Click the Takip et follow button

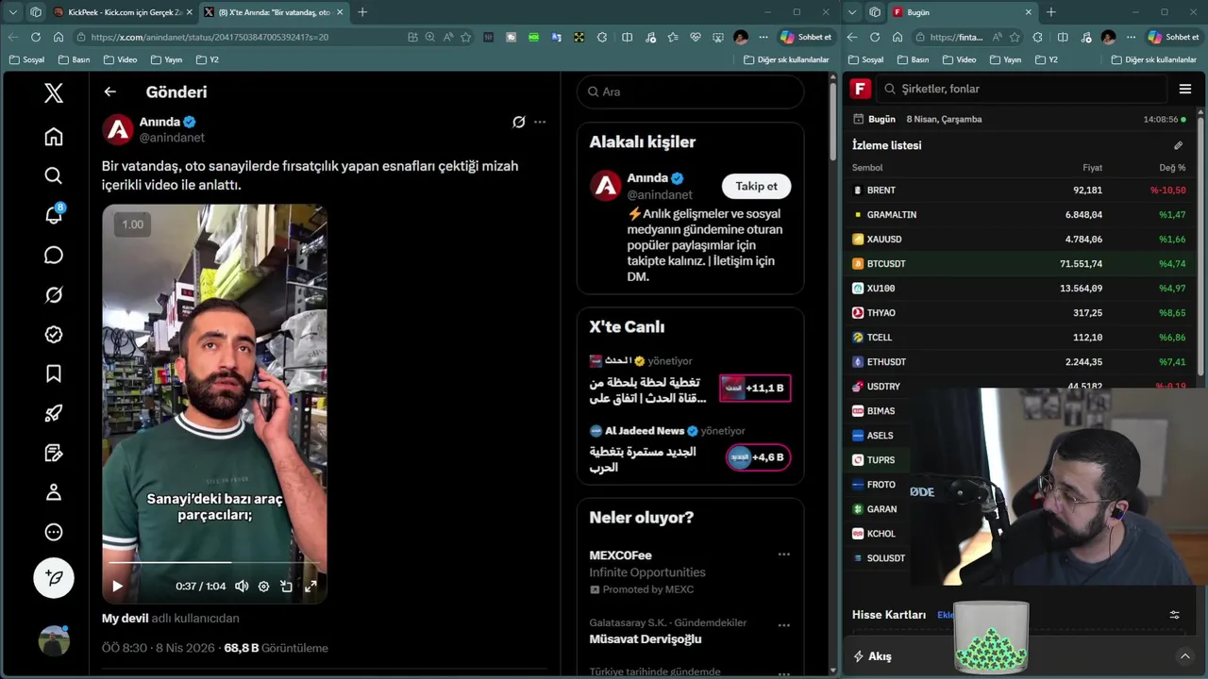pyautogui.click(x=756, y=186)
